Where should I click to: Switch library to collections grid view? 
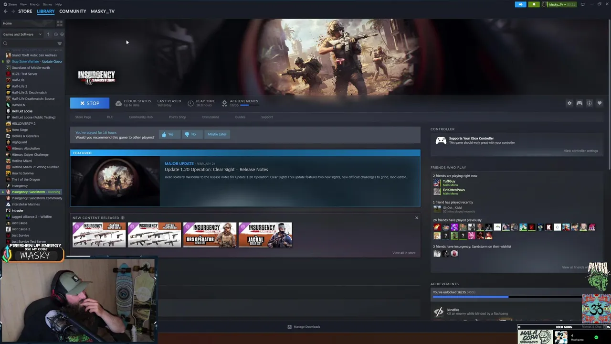coord(60,23)
